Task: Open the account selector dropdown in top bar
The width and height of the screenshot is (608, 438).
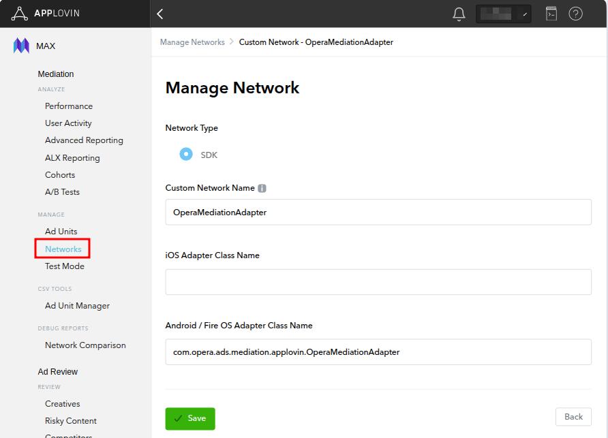Action: click(502, 14)
